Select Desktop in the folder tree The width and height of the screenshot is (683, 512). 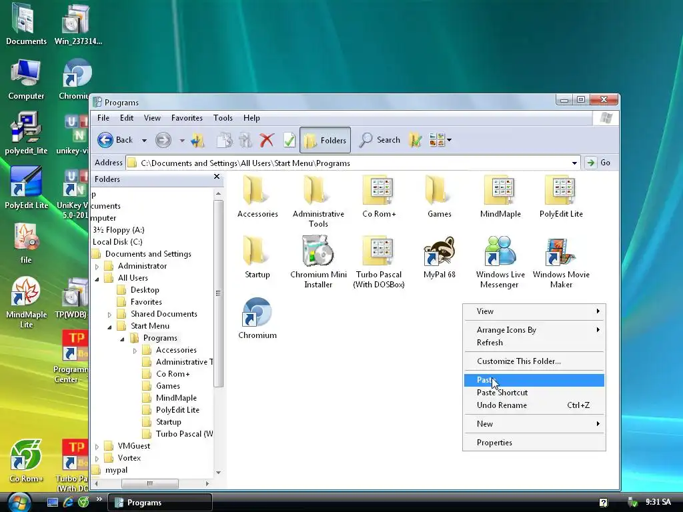click(x=145, y=290)
